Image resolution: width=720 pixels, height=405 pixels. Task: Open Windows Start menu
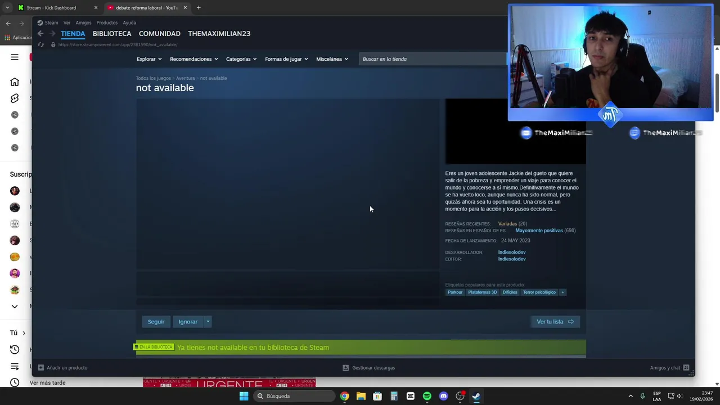coord(244,396)
